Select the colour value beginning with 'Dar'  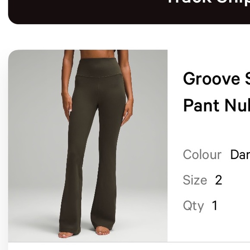point(240,154)
